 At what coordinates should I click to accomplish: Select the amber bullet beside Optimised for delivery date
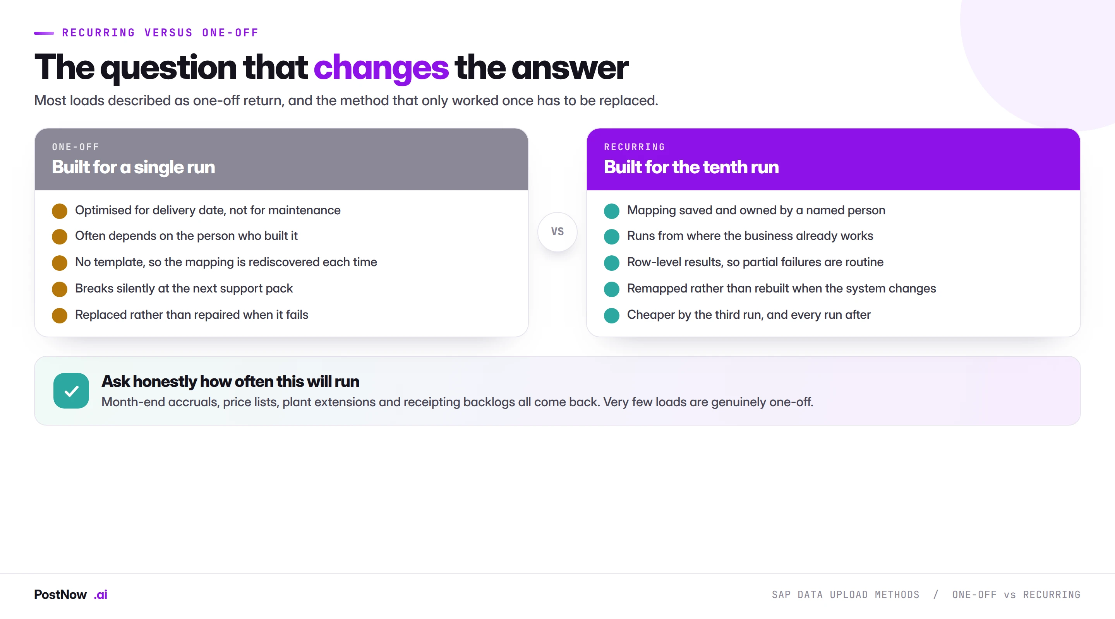(x=60, y=211)
